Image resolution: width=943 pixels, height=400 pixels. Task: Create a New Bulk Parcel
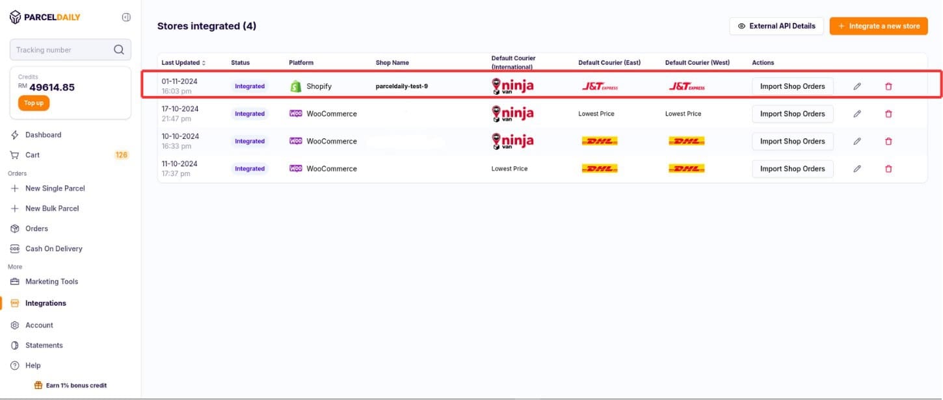pos(52,208)
